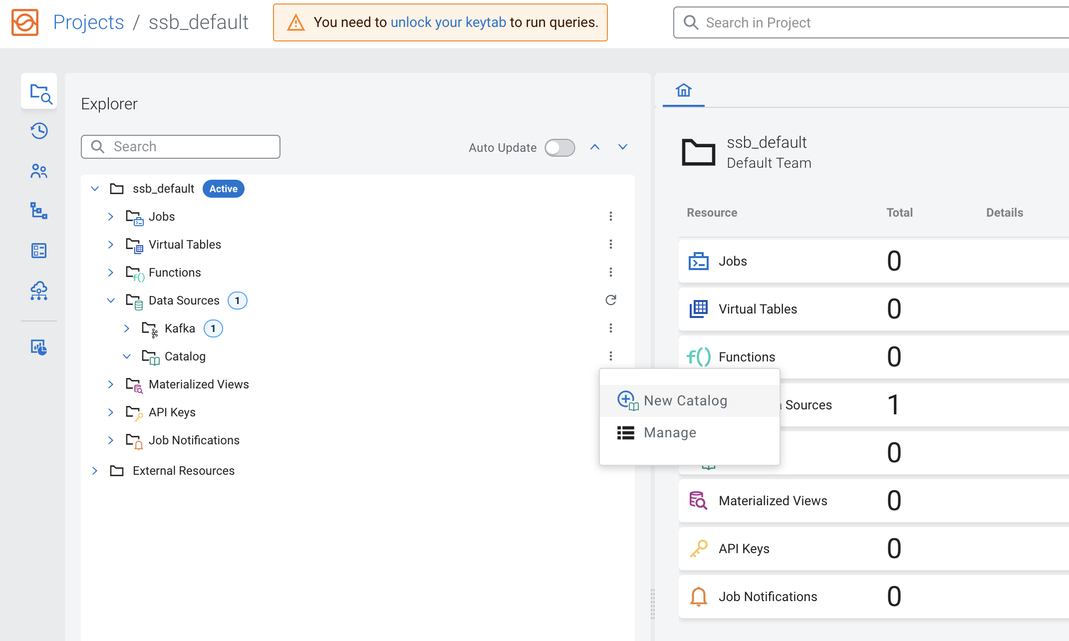This screenshot has height=641, width=1069.
Task: Open the History clock sidebar icon
Action: pyautogui.click(x=39, y=131)
